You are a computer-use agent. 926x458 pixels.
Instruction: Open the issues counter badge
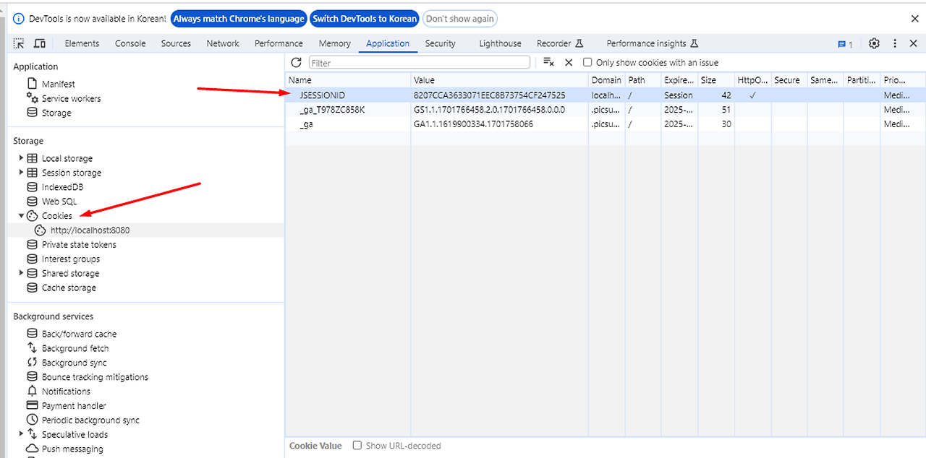845,44
